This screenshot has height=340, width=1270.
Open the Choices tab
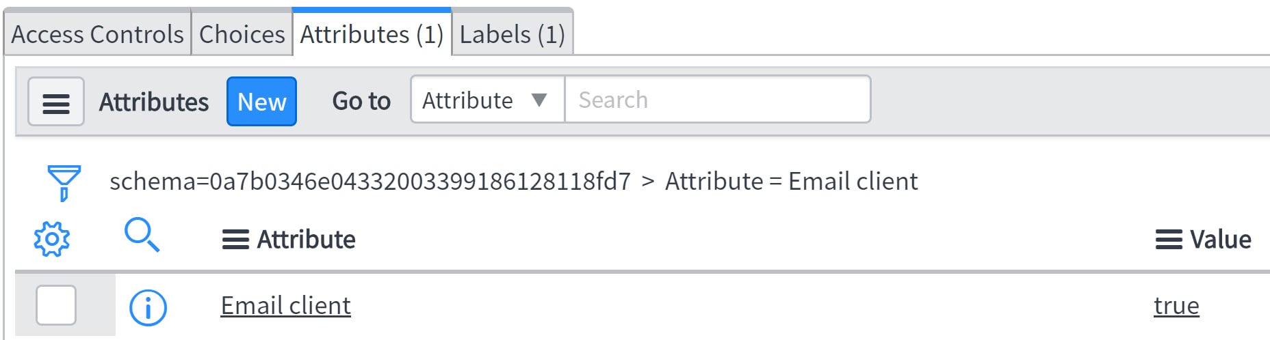[x=242, y=34]
